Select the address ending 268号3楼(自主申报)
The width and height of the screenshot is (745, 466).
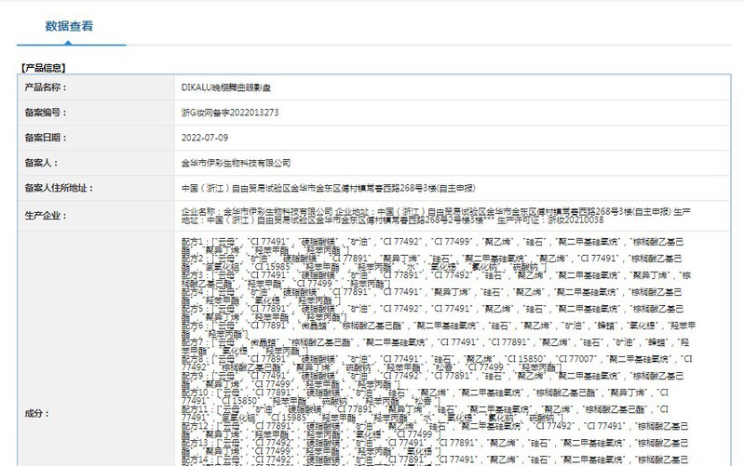click(x=329, y=188)
